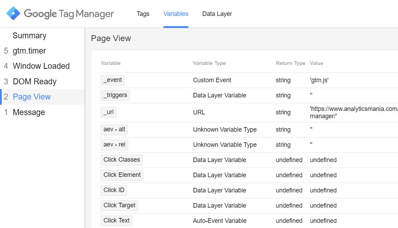Click the aev - rel variable chip
Viewport: 398px width, 228px height.
(x=114, y=145)
